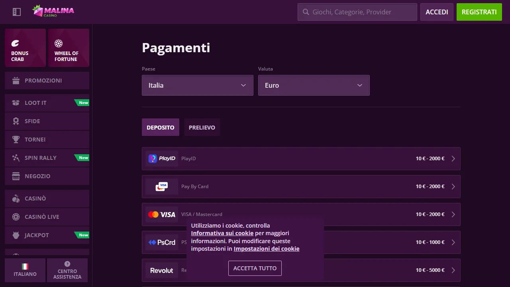Expand Pay By Card row chevron
510x287 pixels.
tap(453, 187)
